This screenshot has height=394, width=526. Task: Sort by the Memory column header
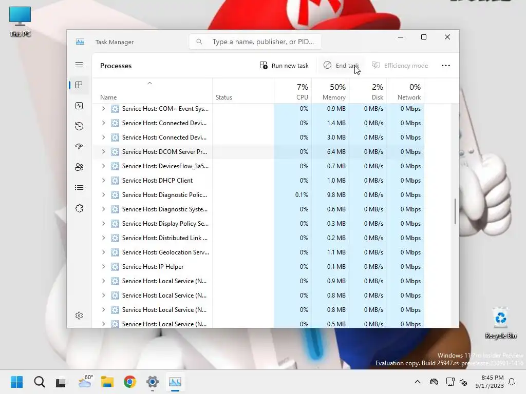click(330, 91)
